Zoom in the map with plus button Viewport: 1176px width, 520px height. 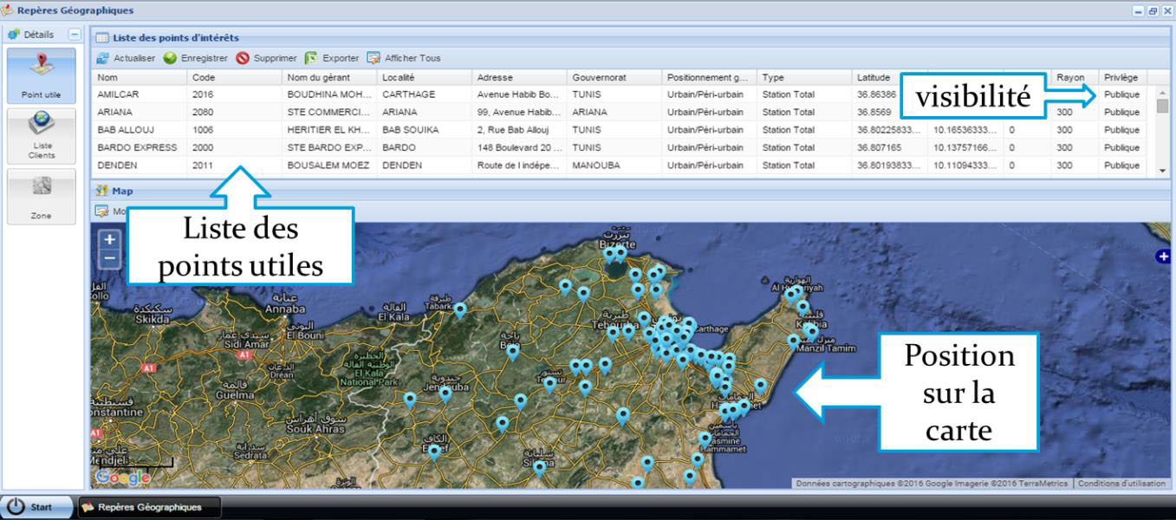[x=109, y=239]
